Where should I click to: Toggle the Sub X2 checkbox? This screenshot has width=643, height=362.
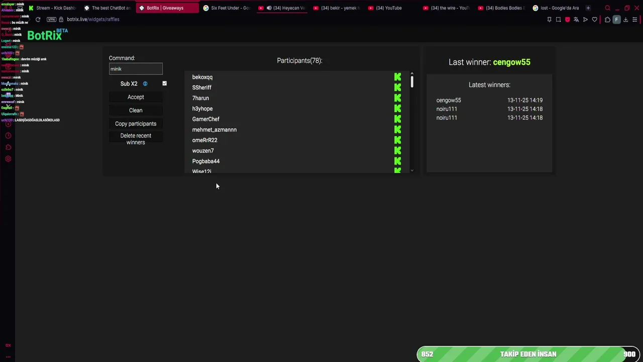coord(164,83)
